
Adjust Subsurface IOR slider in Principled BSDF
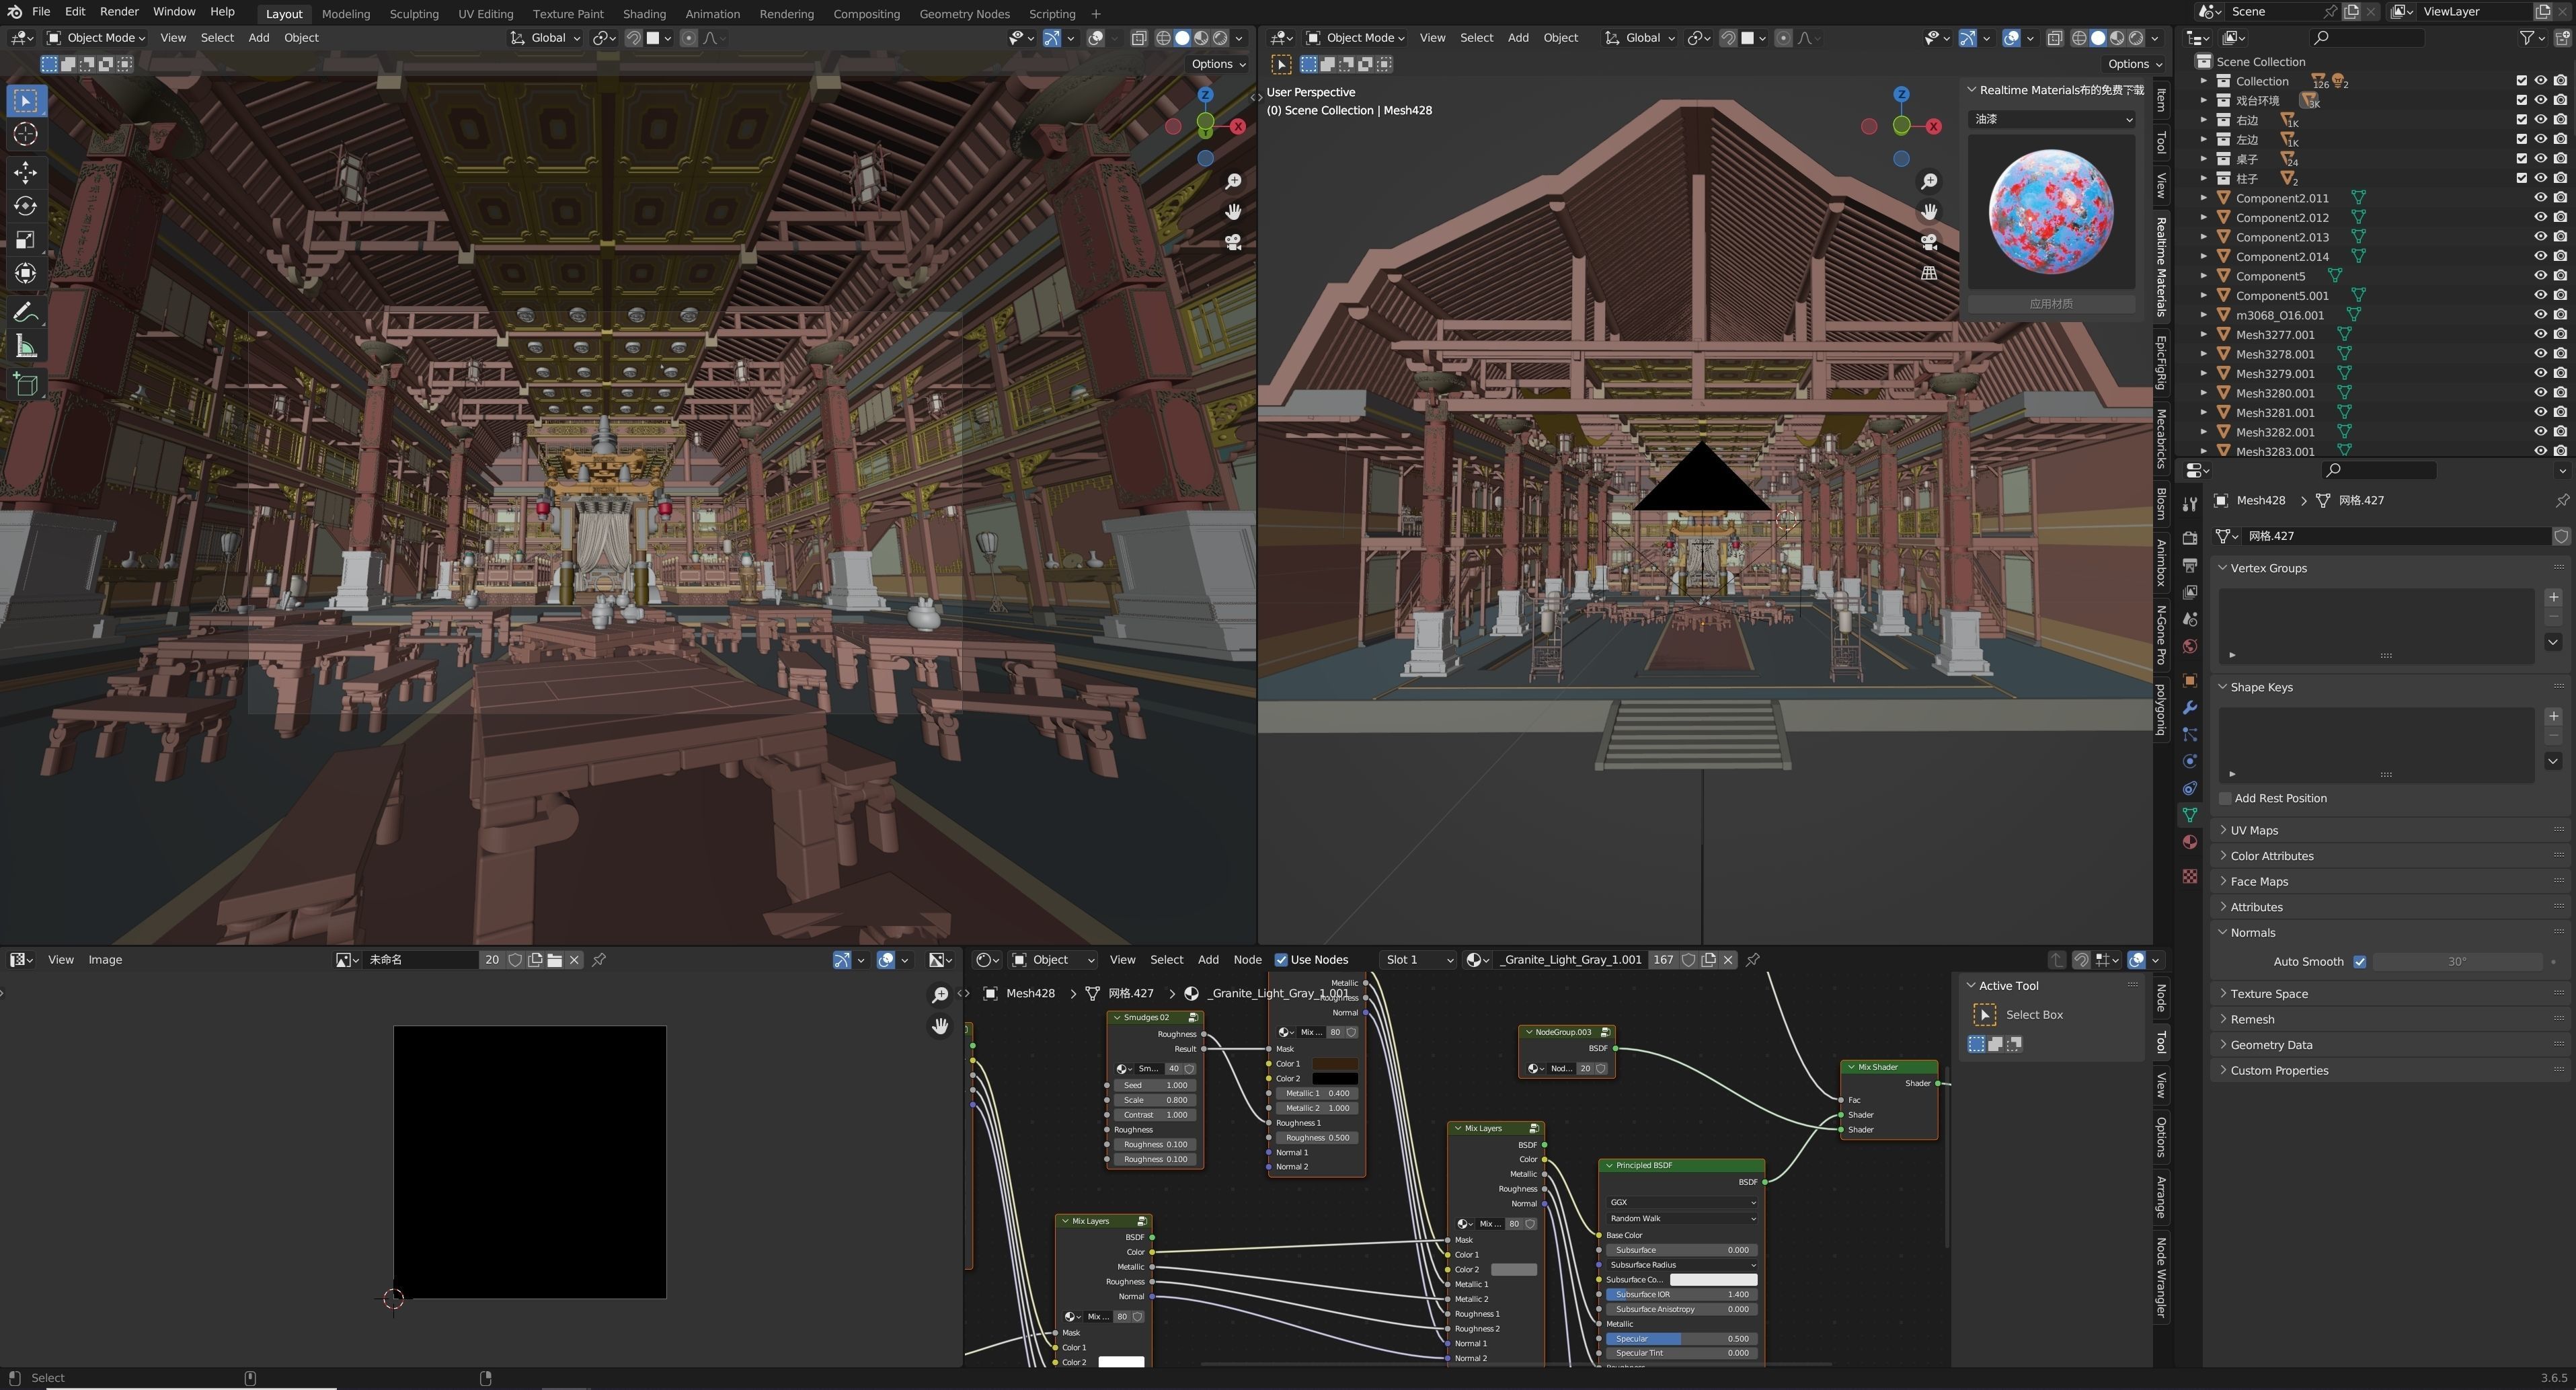pos(1681,1295)
